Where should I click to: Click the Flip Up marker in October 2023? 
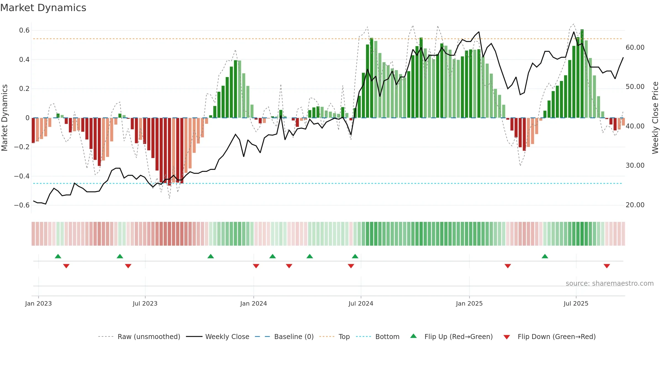(x=211, y=256)
